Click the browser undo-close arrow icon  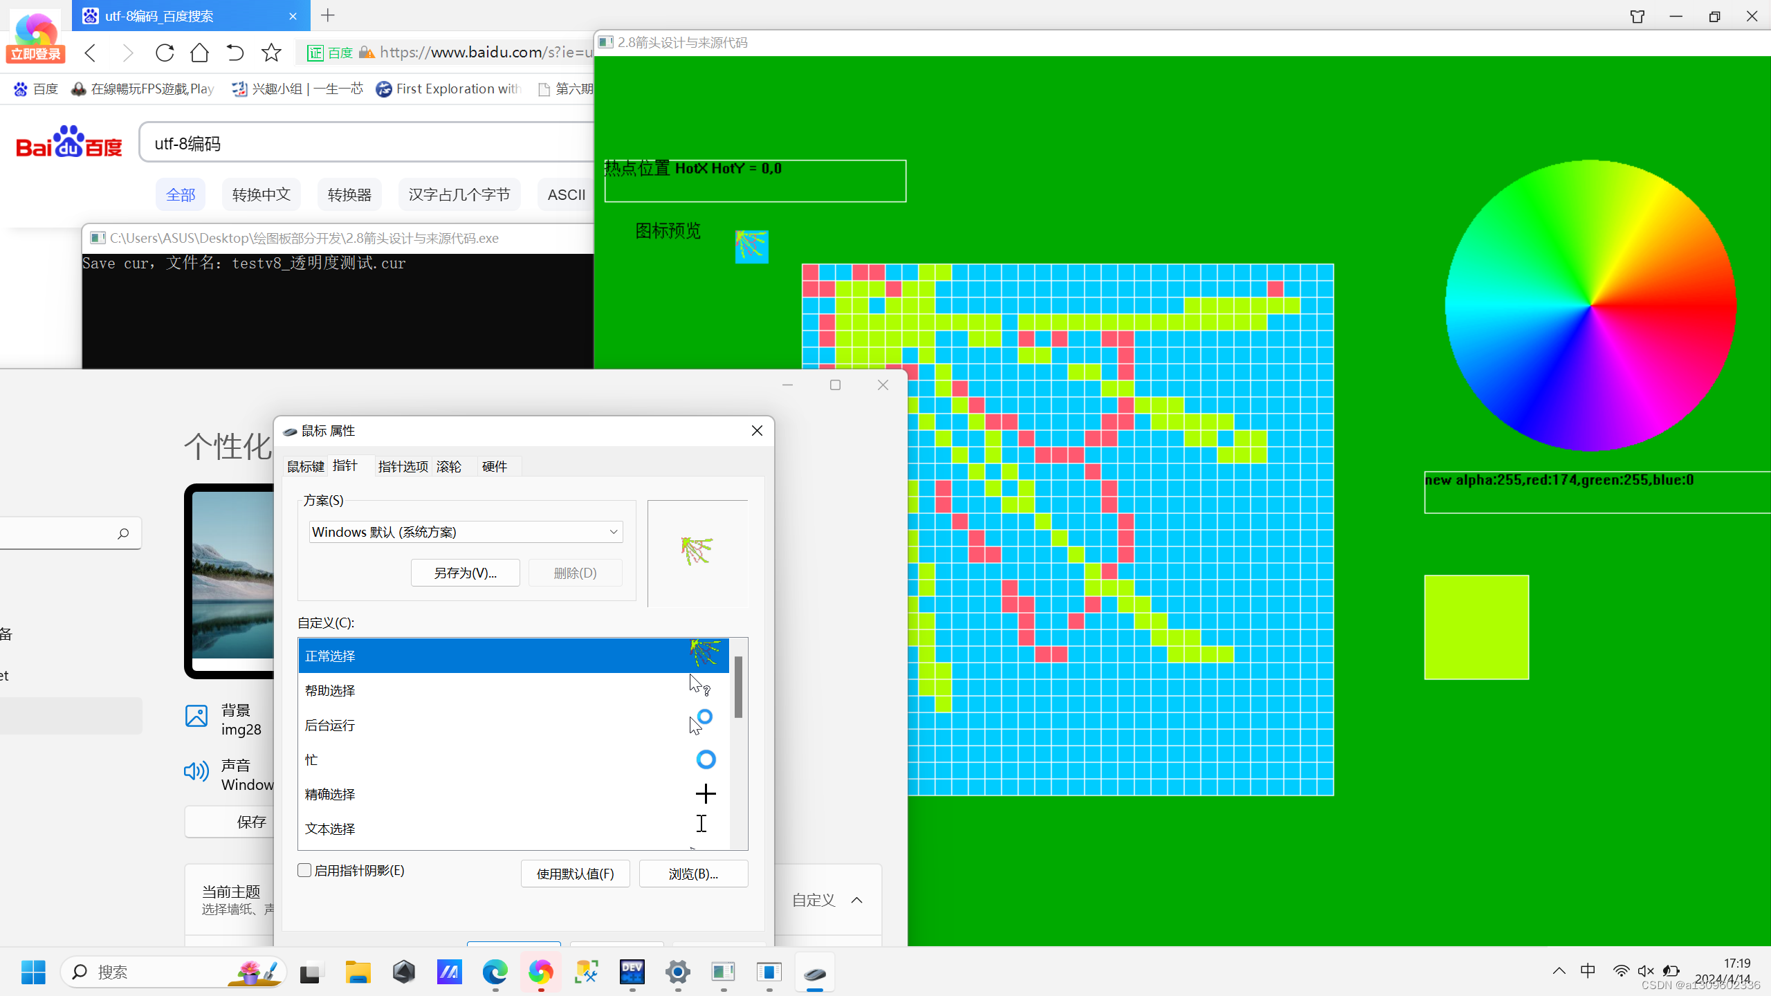point(235,53)
